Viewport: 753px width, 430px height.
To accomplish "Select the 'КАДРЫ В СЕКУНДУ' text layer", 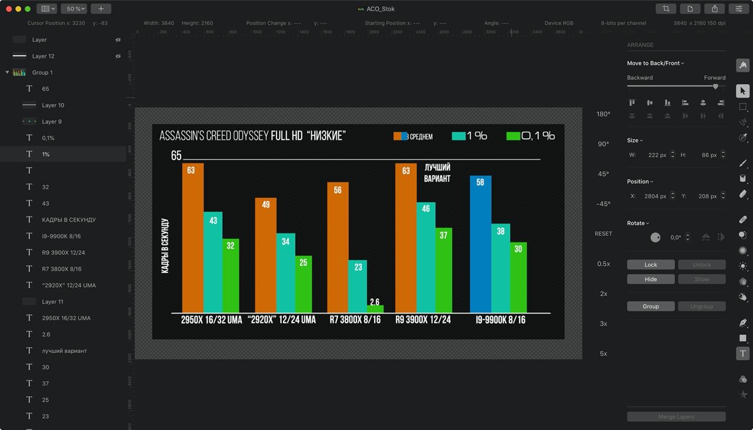I will click(x=63, y=219).
